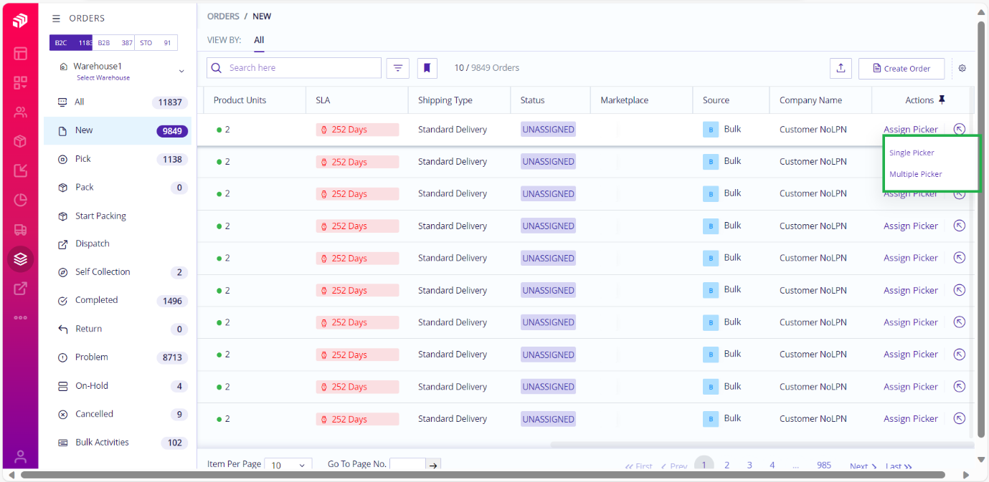Open the dashboard layout icon in left rail
The image size is (989, 482).
20,54
